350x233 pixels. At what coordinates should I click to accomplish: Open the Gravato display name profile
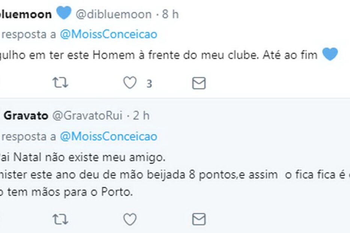[26, 116]
